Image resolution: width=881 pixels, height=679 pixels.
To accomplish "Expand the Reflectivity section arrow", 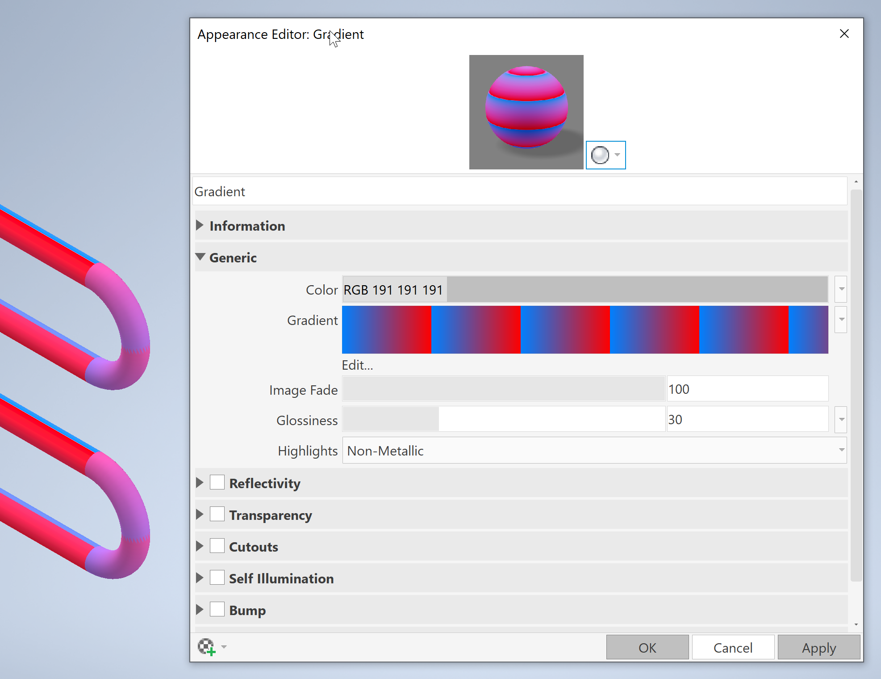I will [200, 483].
